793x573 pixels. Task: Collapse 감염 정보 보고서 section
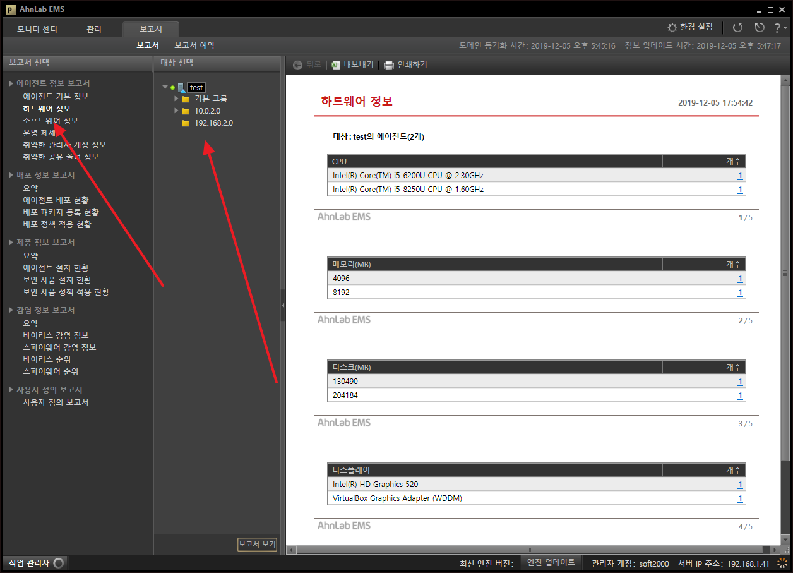point(11,310)
